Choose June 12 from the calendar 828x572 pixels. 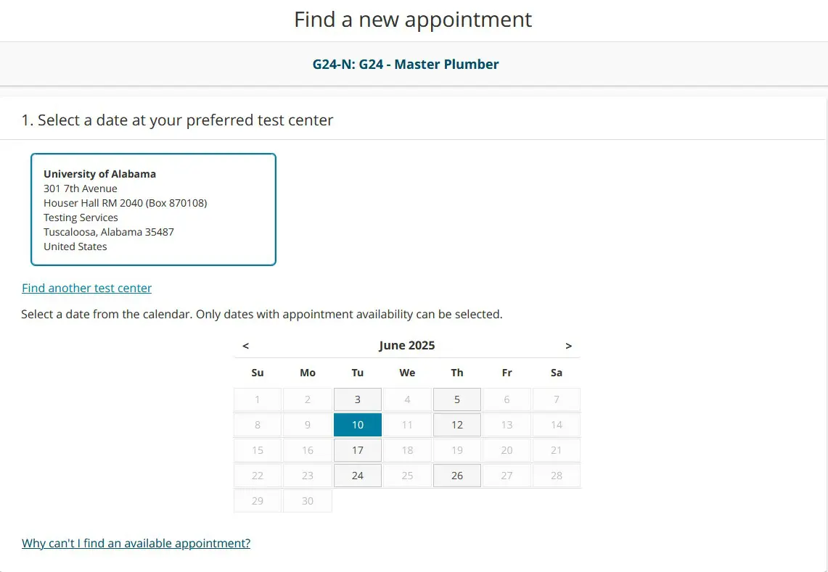456,424
